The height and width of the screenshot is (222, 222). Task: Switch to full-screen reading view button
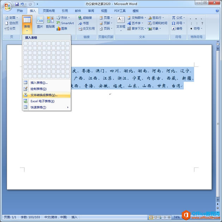tap(156, 217)
